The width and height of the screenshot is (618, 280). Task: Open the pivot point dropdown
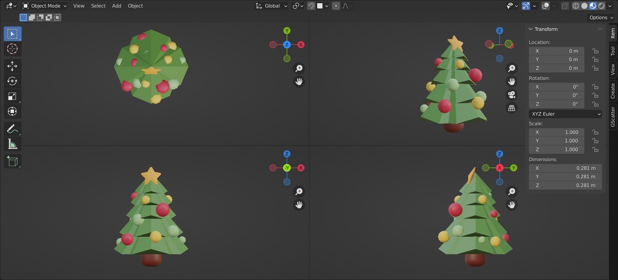[298, 6]
